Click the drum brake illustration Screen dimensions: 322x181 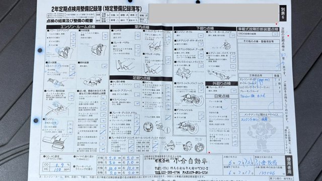point(148,127)
